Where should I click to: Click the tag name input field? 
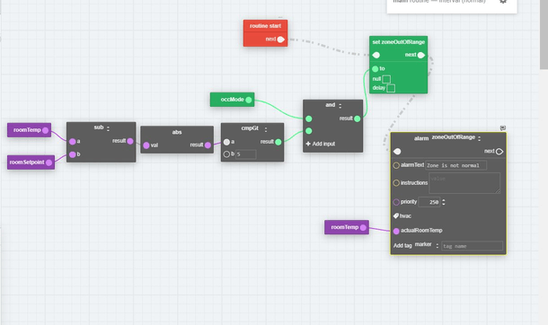pos(473,246)
